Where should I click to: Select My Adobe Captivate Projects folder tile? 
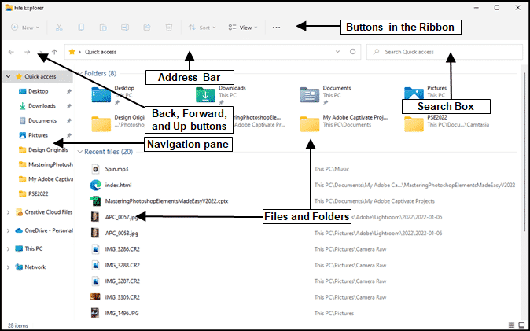[x=344, y=123]
